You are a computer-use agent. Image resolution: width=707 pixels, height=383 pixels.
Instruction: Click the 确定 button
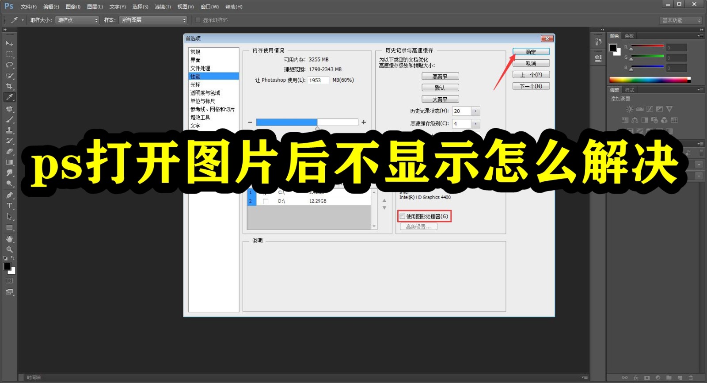[531, 52]
